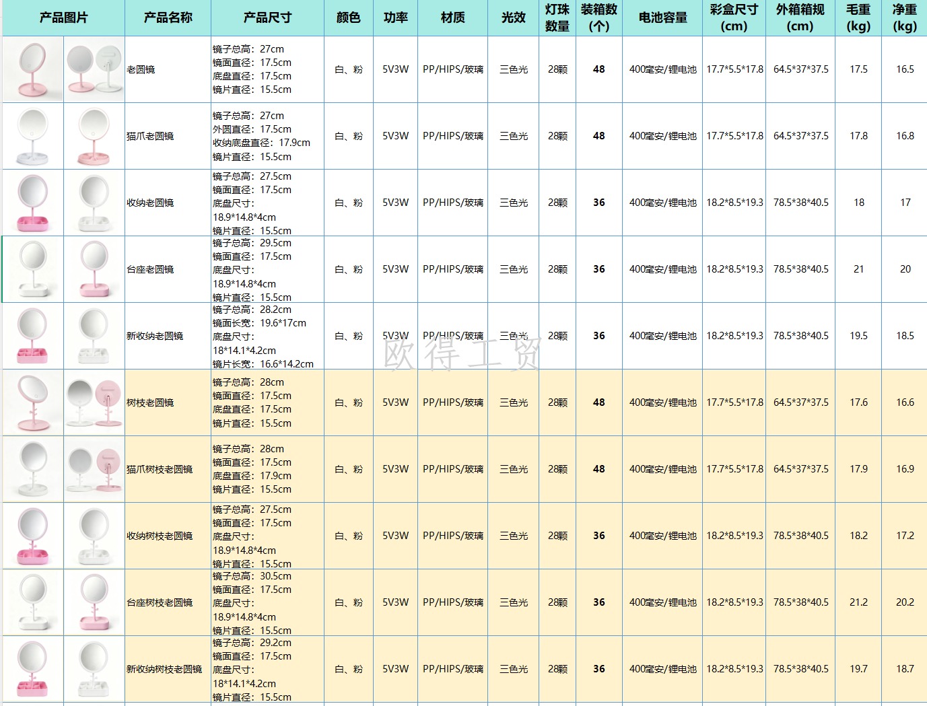This screenshot has width=927, height=706.
Task: Click the 外箱箱规 (cm) header cell
Action: click(800, 17)
